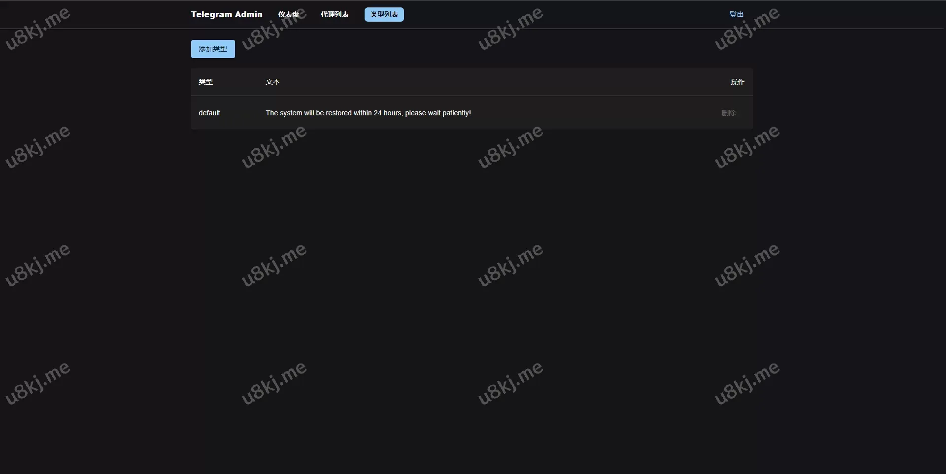
Task: Click the word "Admin" in the header
Action: pyautogui.click(x=248, y=14)
